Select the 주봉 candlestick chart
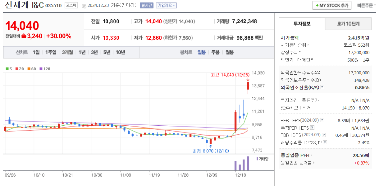The image size is (379, 186). [215, 52]
